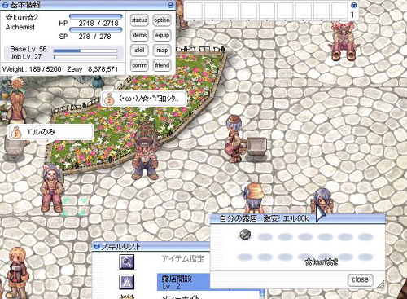The height and width of the screenshot is (299, 407).
Task: Show the map
Action: tap(162, 51)
